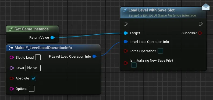213x100 pixels.
Task: Click the Options input pin
Action: pos(12,89)
